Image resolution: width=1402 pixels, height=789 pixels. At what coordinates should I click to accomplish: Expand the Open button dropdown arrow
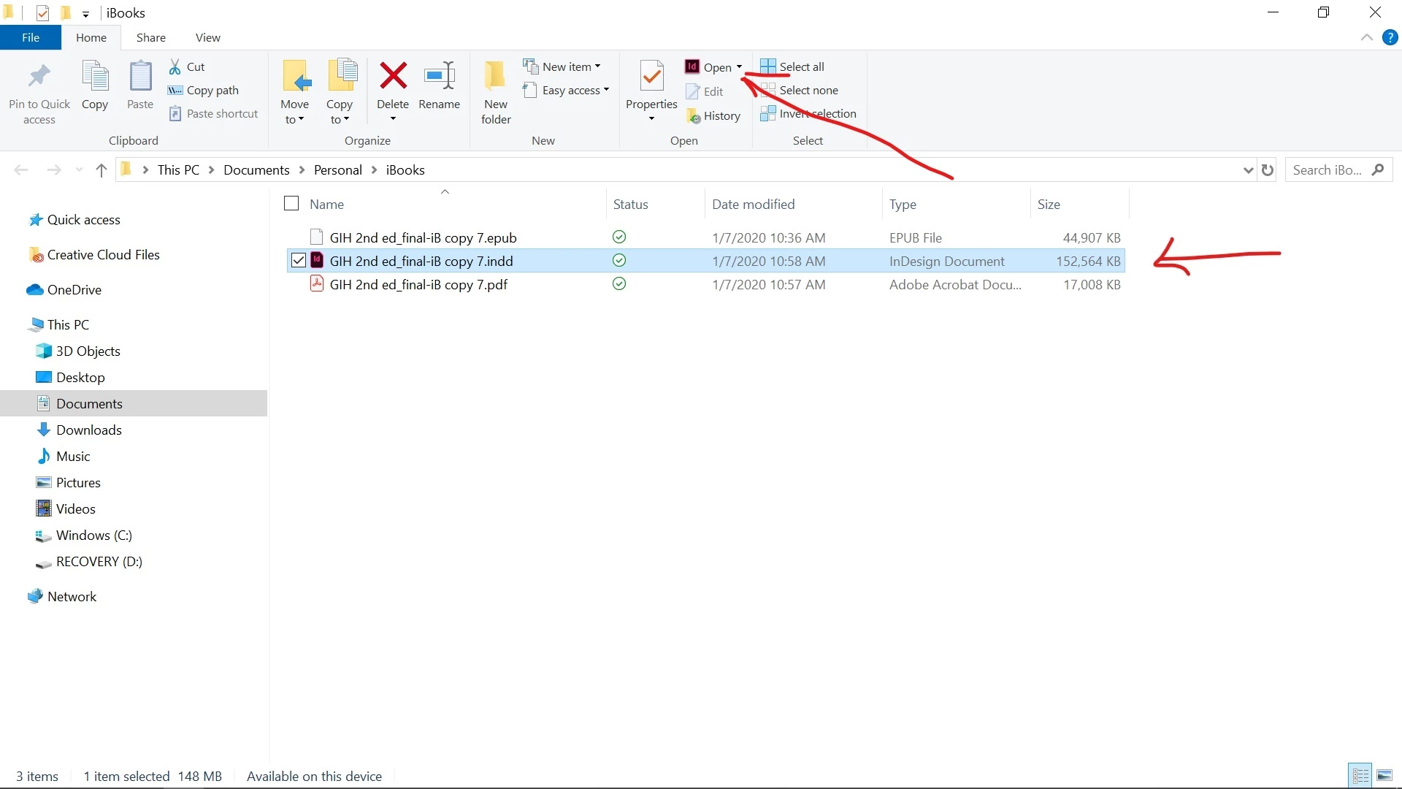point(739,67)
